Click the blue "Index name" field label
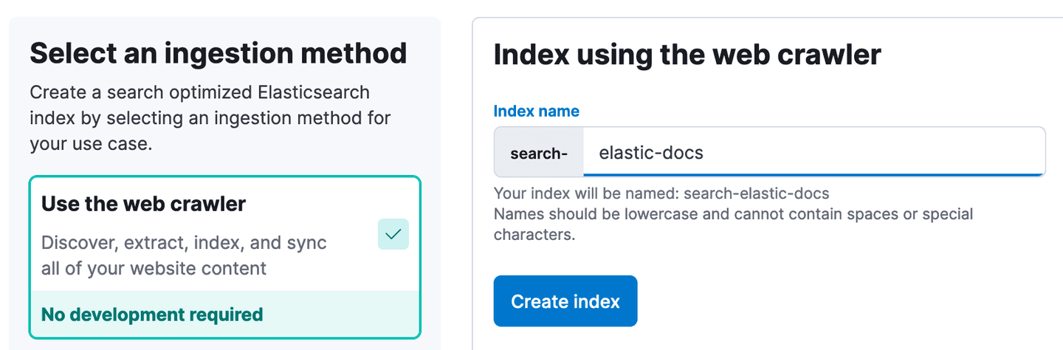The width and height of the screenshot is (1063, 350). click(x=536, y=111)
